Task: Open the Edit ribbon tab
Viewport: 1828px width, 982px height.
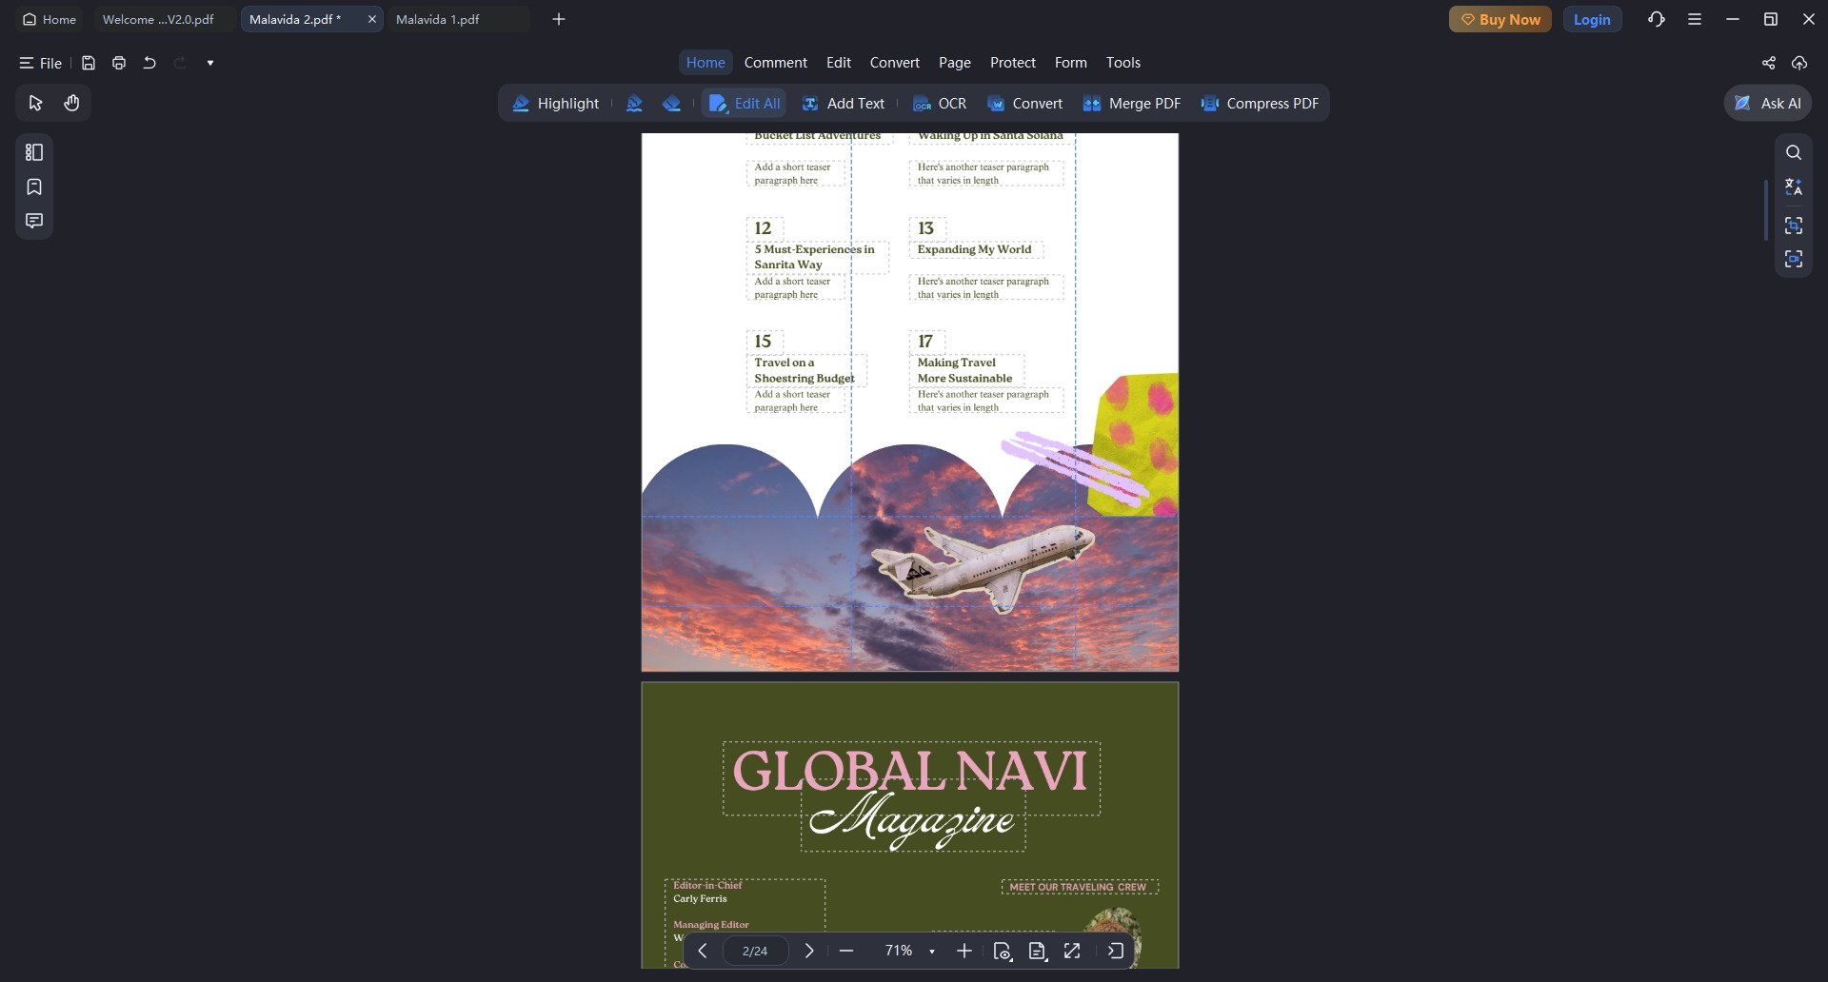Action: 839,63
